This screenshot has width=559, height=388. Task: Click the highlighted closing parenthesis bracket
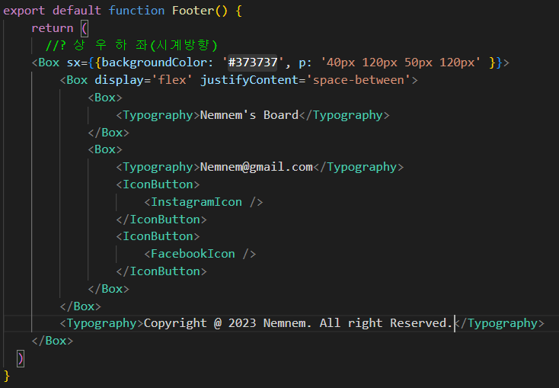(x=21, y=358)
